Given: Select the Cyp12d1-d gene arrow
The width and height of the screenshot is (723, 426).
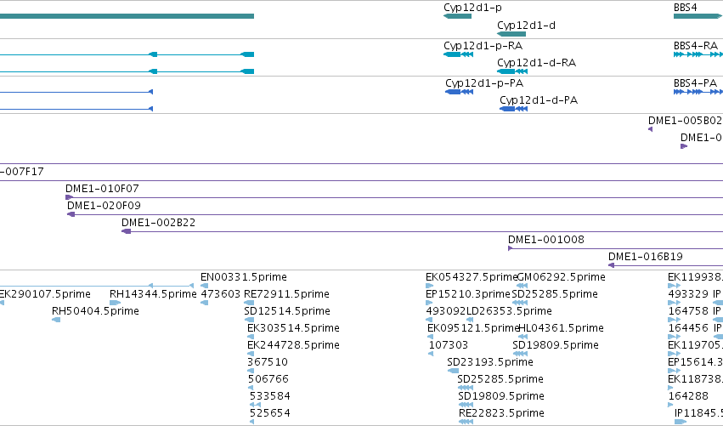Looking at the screenshot, I should [511, 34].
